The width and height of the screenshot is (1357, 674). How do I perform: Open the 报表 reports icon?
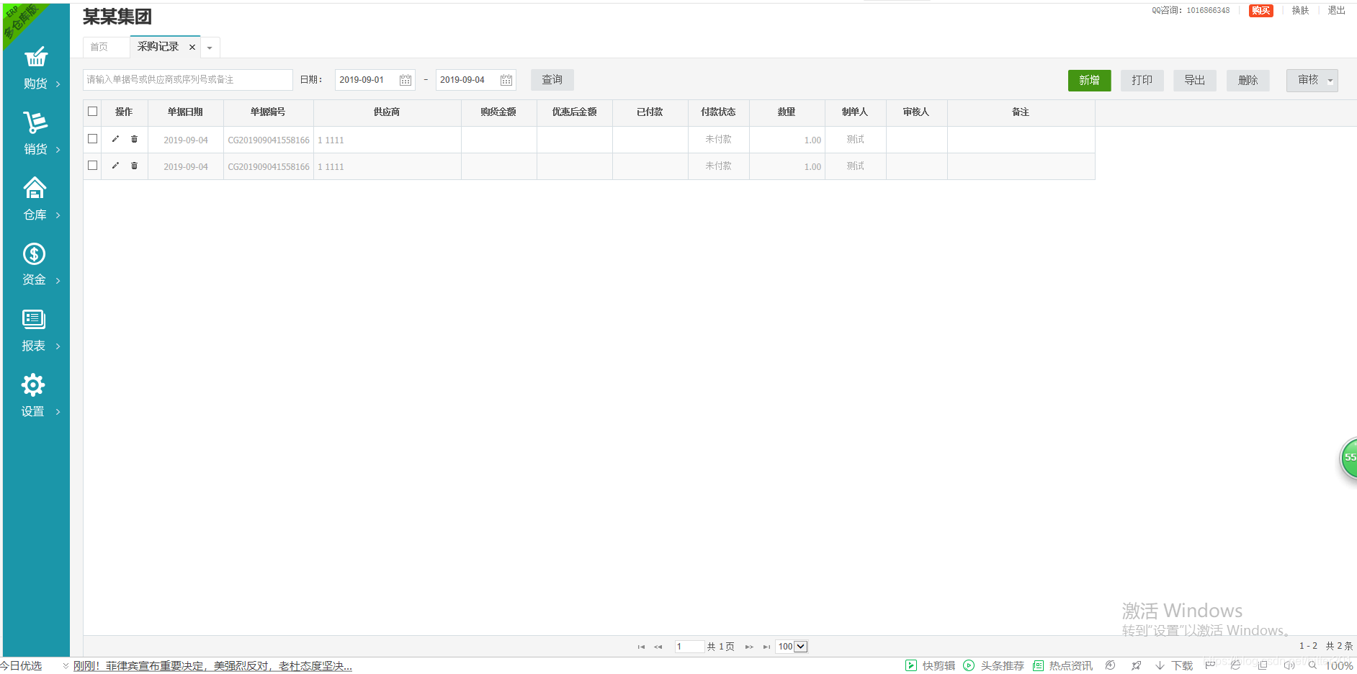[34, 319]
